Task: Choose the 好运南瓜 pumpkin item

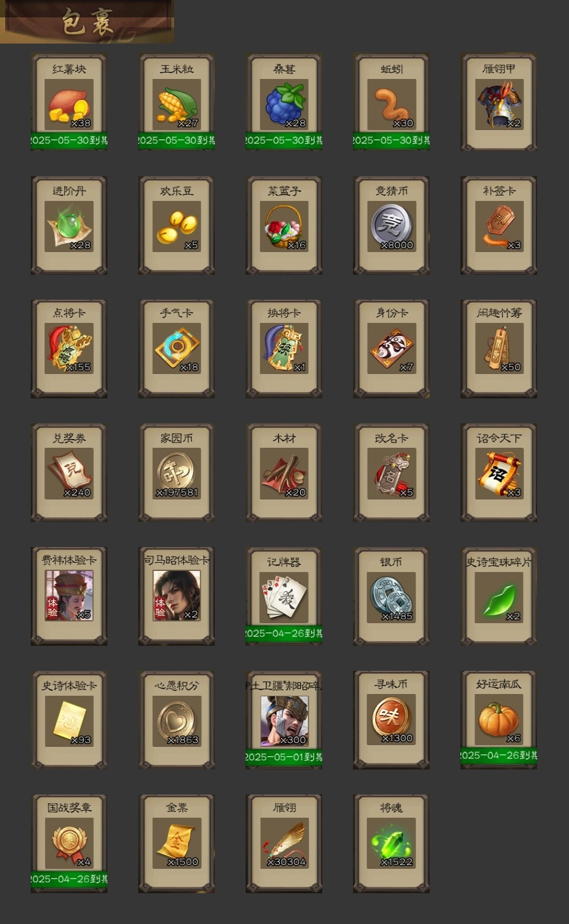Action: pos(499,720)
